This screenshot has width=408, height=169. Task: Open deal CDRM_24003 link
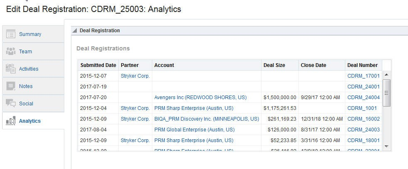pos(363,130)
